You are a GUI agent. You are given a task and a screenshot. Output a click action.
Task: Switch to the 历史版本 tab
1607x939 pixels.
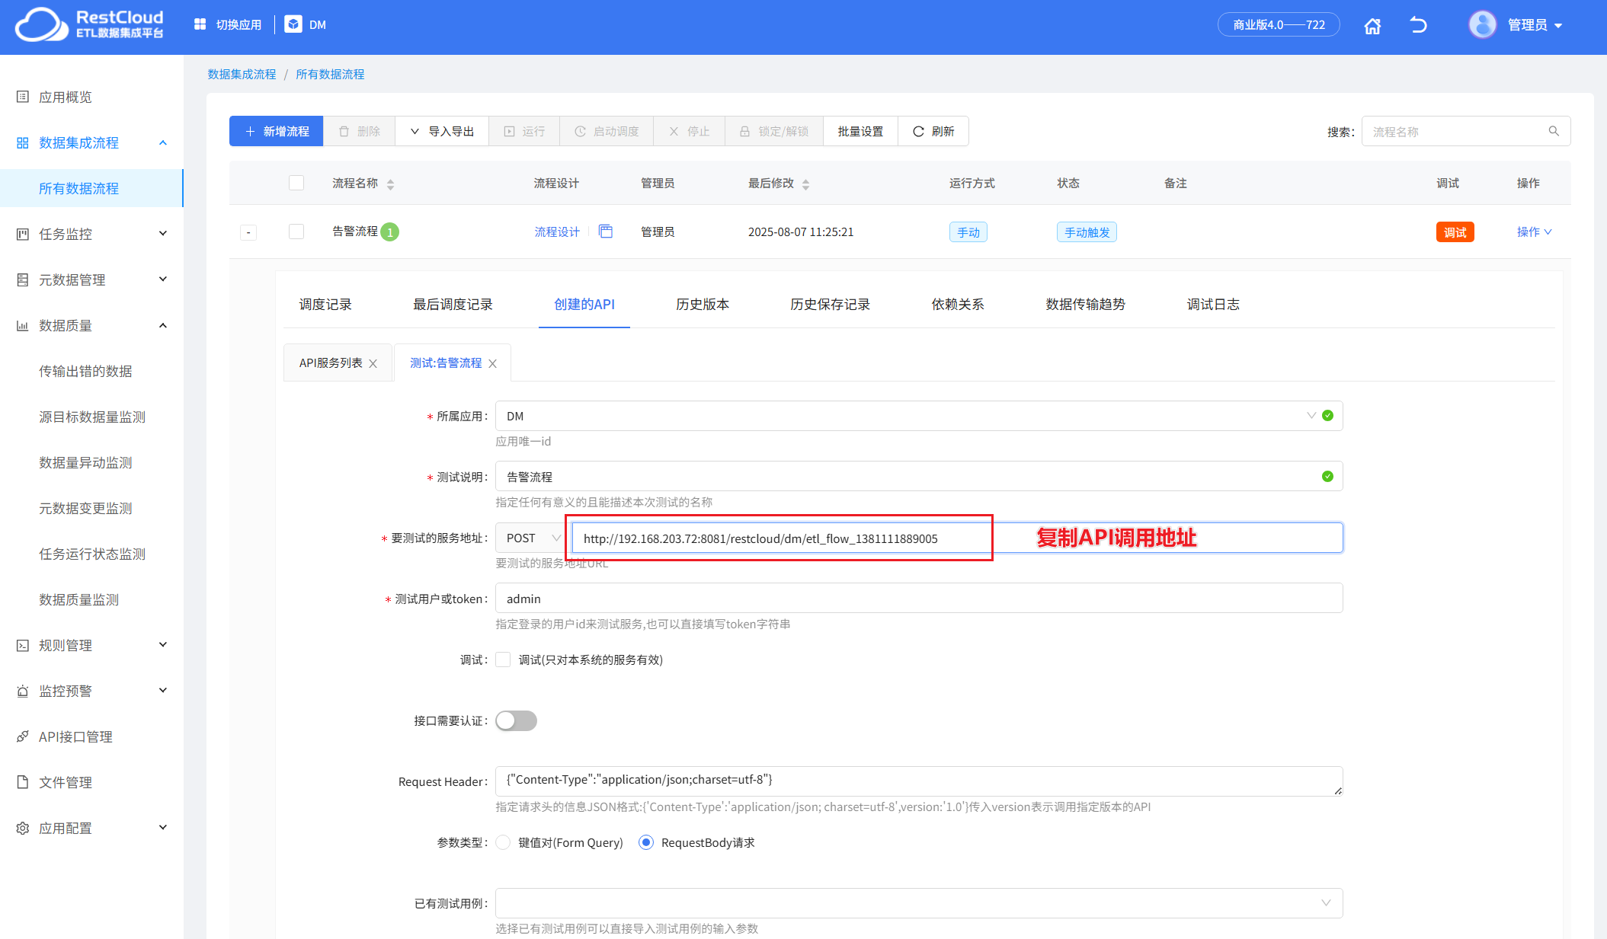pyautogui.click(x=702, y=305)
